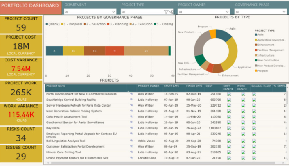Click link icon for Coho Health Assessment Tool
Screen dimensions: 289x168
(x=132, y=117)
